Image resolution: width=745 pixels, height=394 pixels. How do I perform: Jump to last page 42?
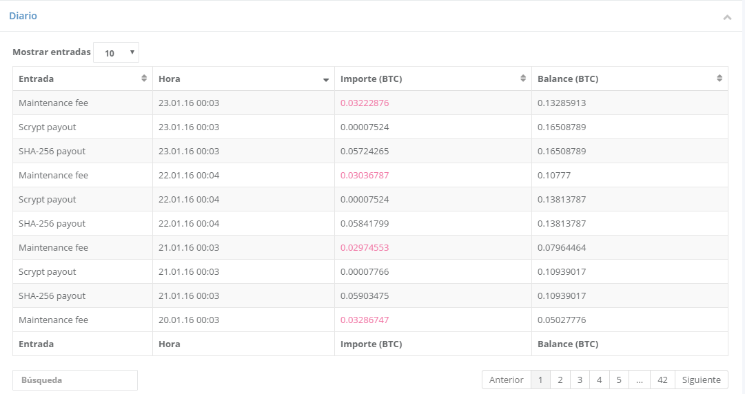point(662,380)
